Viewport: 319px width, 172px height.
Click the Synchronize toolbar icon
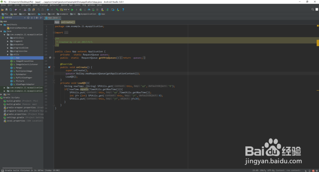11,10
